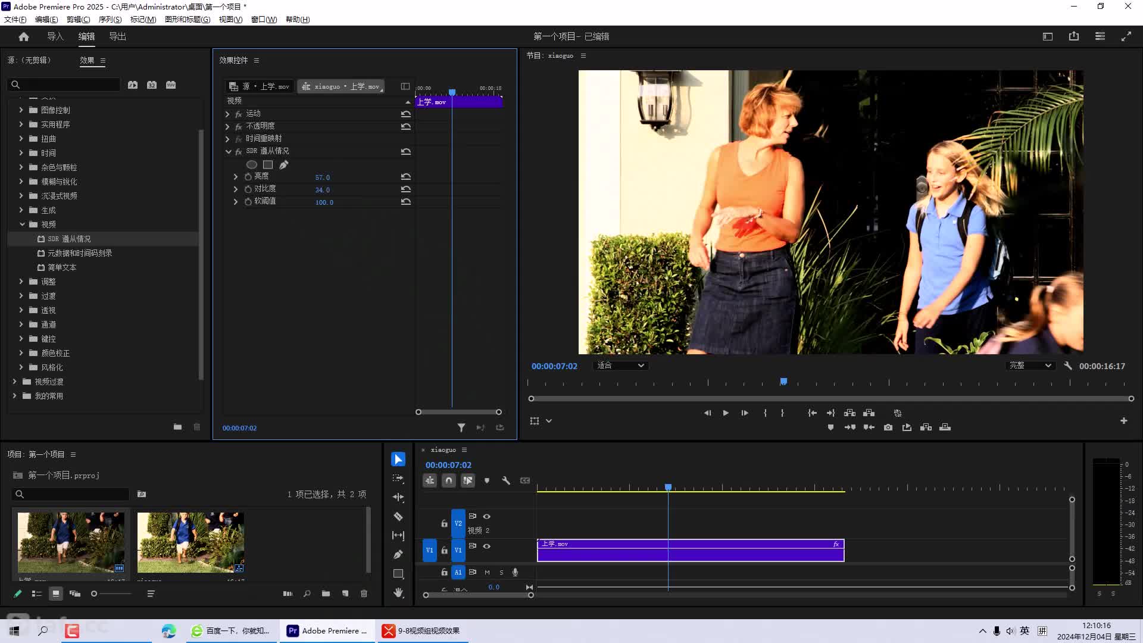Select the Rectangle tool

tap(398, 574)
